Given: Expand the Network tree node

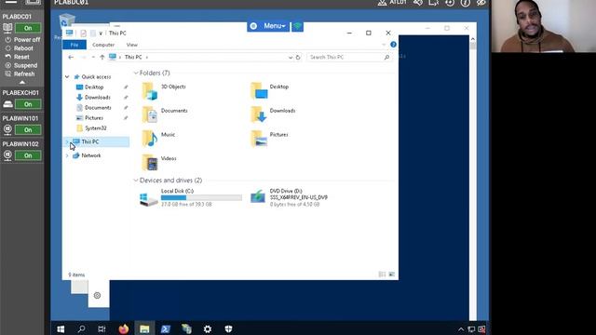Looking at the screenshot, I should pyautogui.click(x=67, y=155).
